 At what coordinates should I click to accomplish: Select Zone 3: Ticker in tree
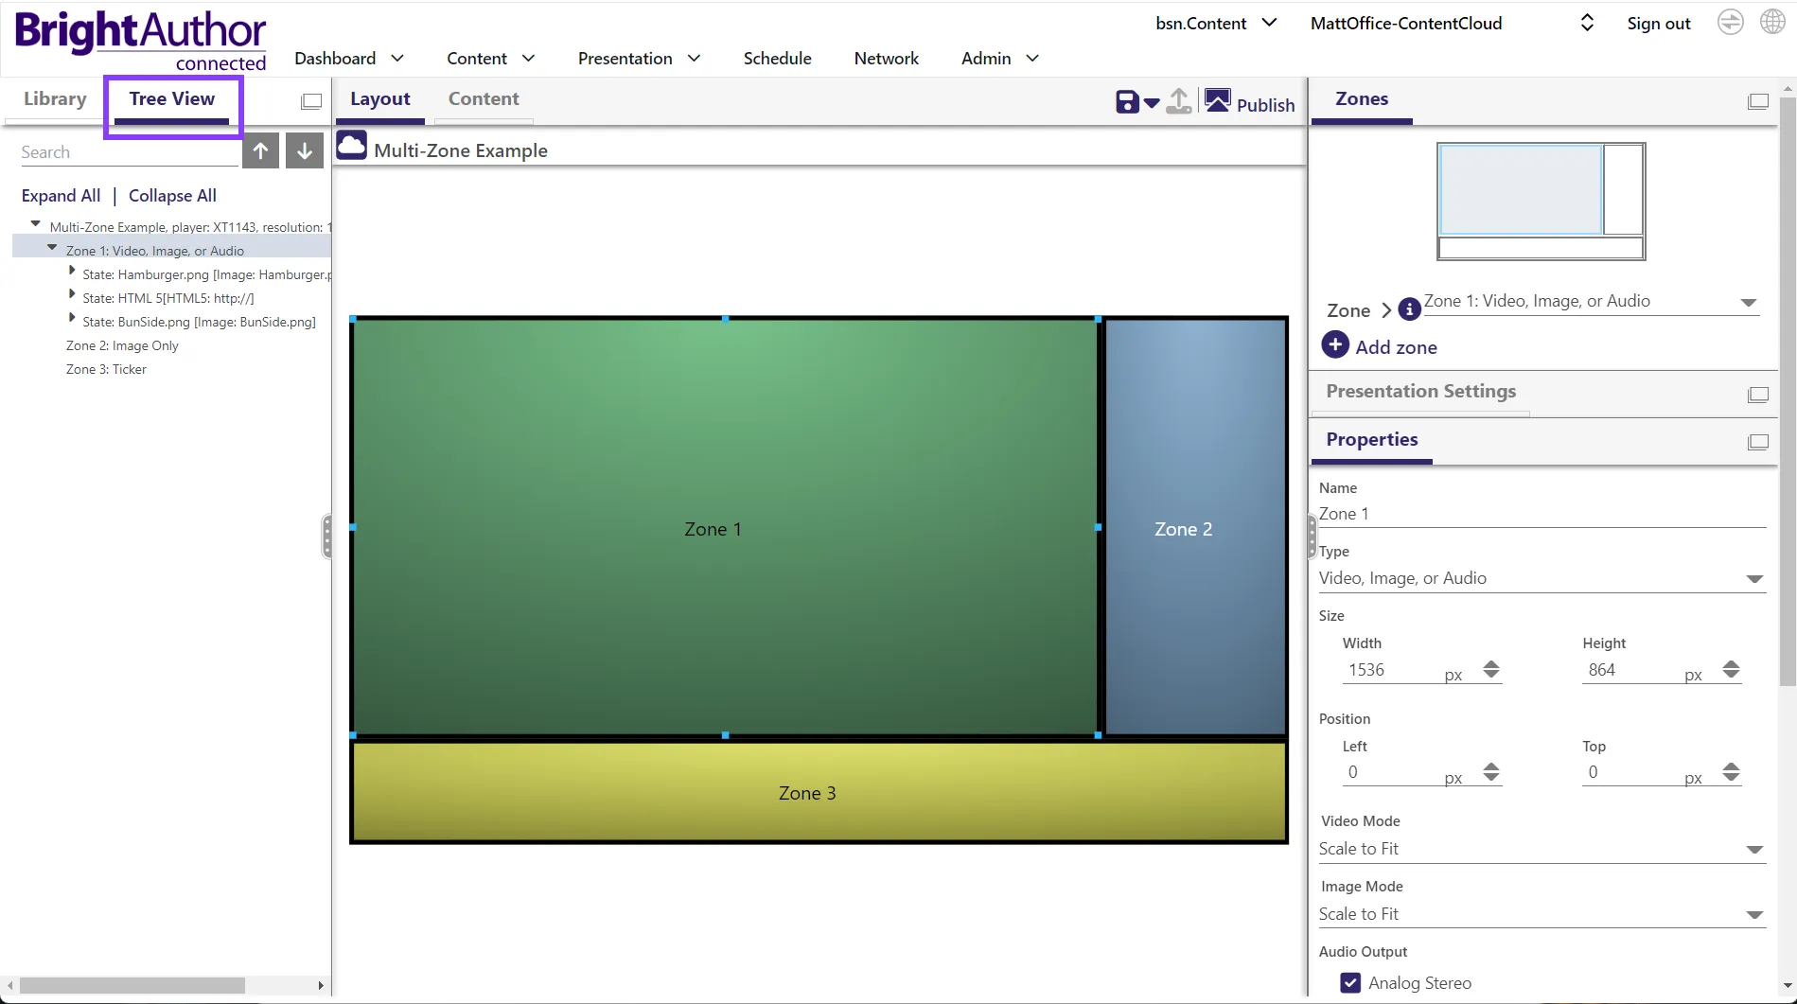pyautogui.click(x=106, y=369)
